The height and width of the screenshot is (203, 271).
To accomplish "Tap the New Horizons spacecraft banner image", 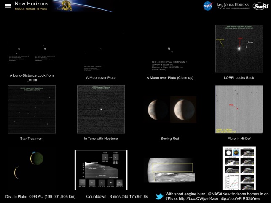I will pyautogui.click(x=81, y=6).
